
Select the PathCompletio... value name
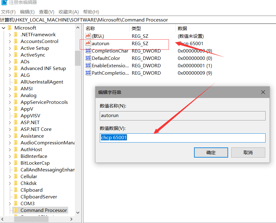coord(110,73)
